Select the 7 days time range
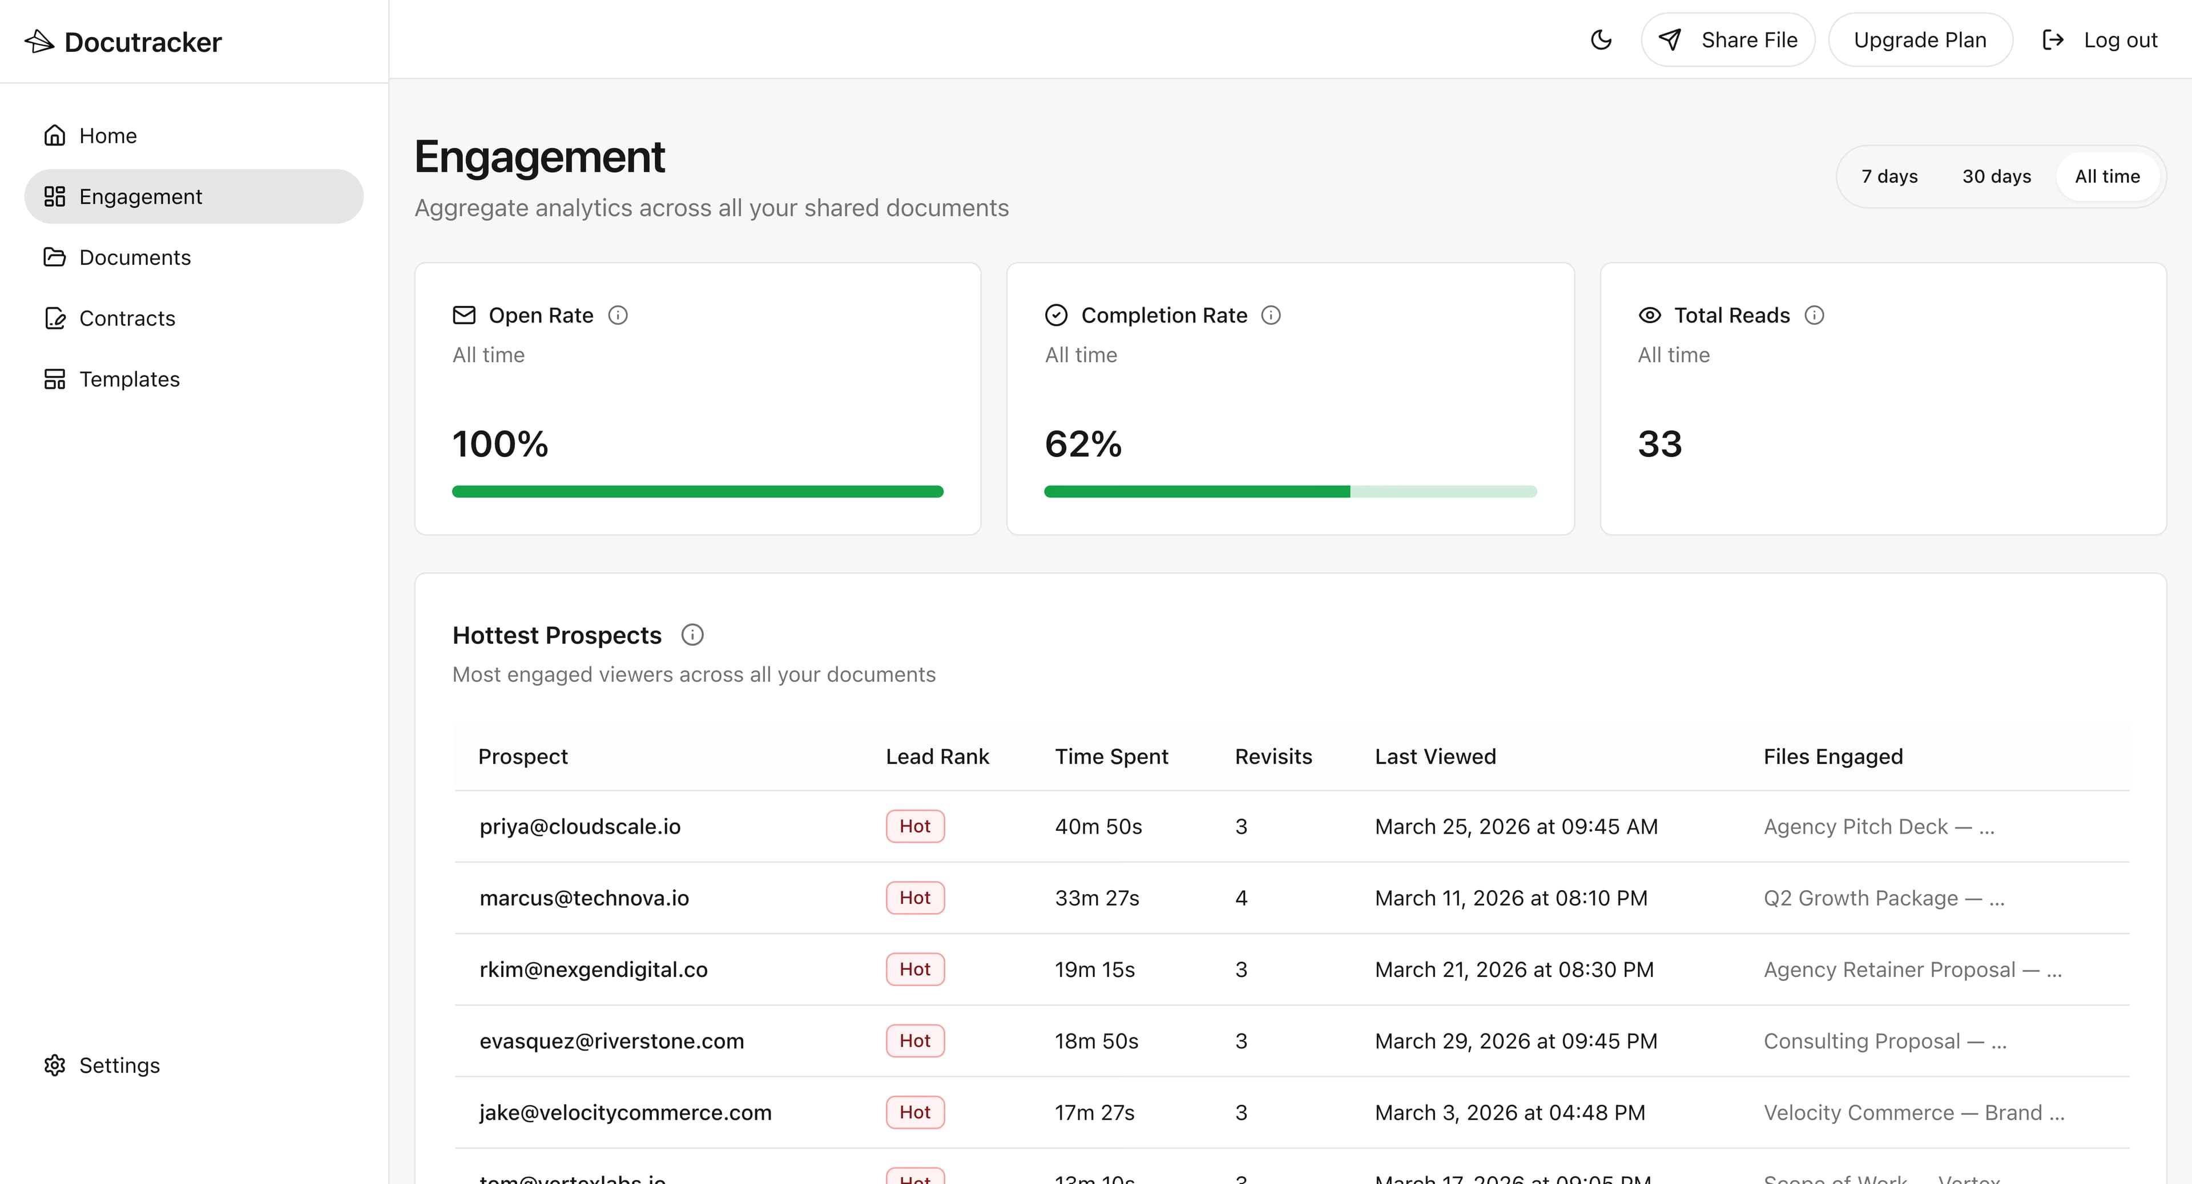The width and height of the screenshot is (2192, 1184). pyautogui.click(x=1889, y=176)
